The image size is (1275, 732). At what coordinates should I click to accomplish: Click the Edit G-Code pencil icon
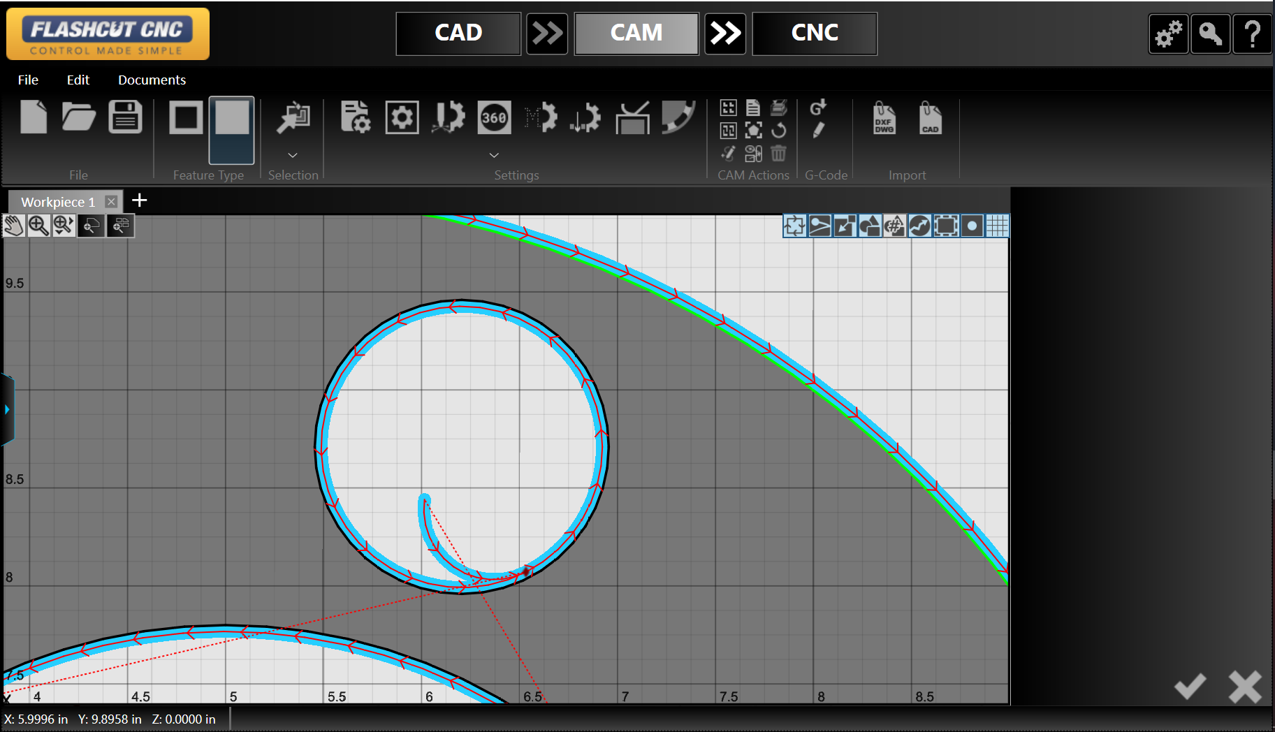[x=820, y=130]
